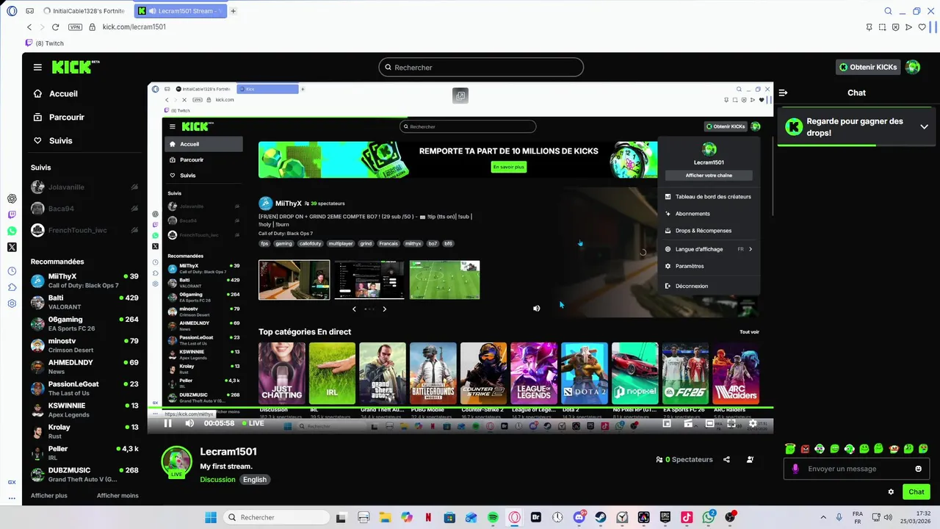
Task: Open recommended channel 06gaming
Action: click(84, 324)
